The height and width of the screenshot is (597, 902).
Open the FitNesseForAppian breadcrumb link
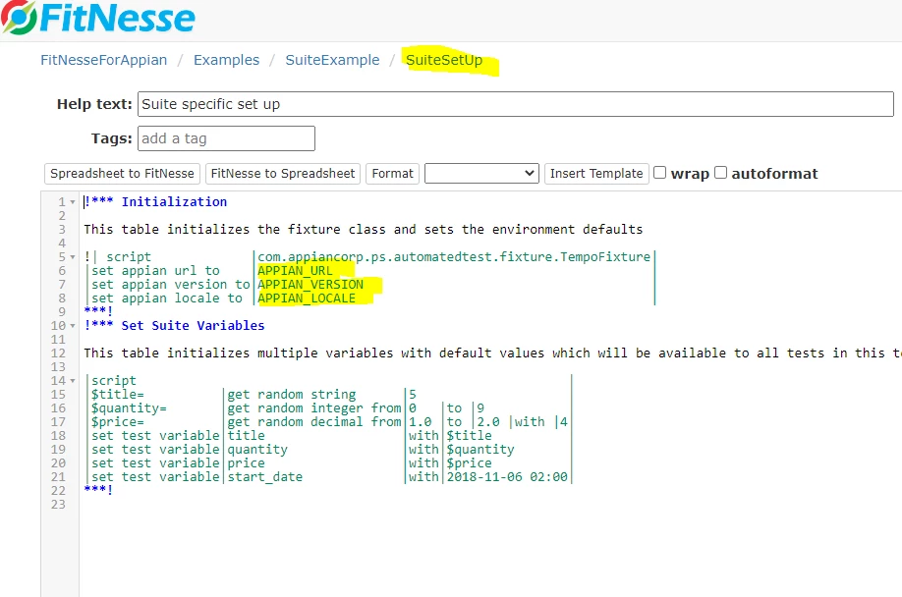[x=103, y=60]
